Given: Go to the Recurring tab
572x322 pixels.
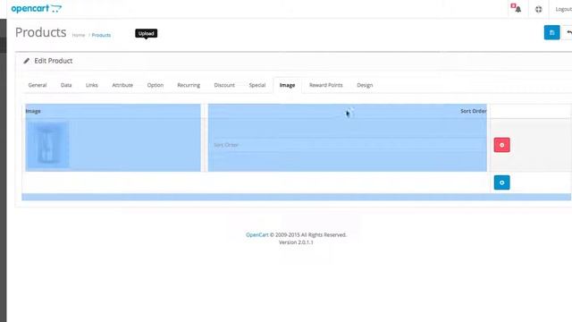Looking at the screenshot, I should (x=189, y=85).
